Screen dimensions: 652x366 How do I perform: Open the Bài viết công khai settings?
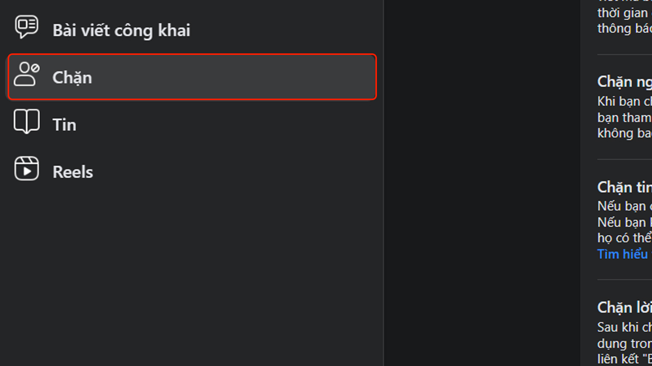click(x=192, y=30)
